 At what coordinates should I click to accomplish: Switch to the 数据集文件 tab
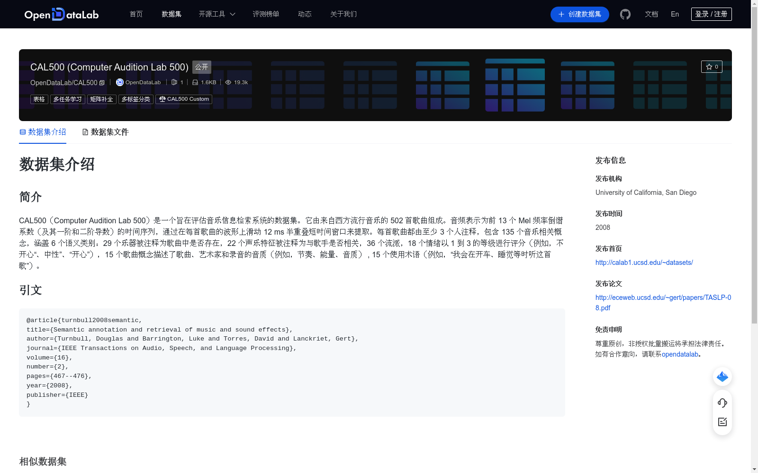click(x=106, y=132)
